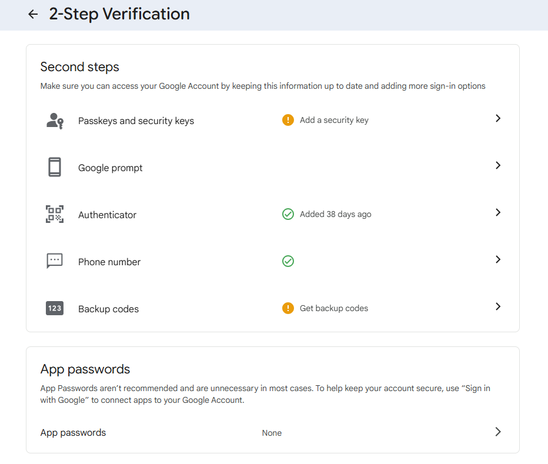Click the orange warning icon for backup codes

click(288, 308)
